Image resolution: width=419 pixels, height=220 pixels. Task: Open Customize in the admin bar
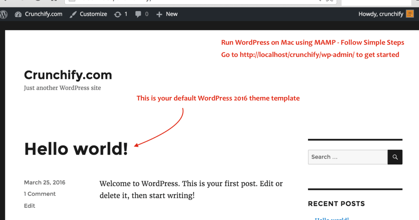pos(88,14)
